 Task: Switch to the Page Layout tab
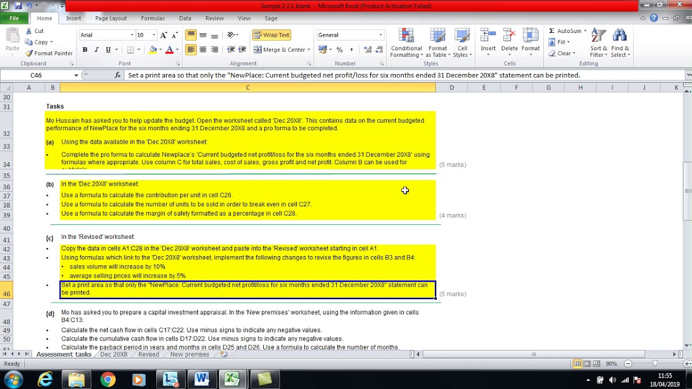(111, 18)
